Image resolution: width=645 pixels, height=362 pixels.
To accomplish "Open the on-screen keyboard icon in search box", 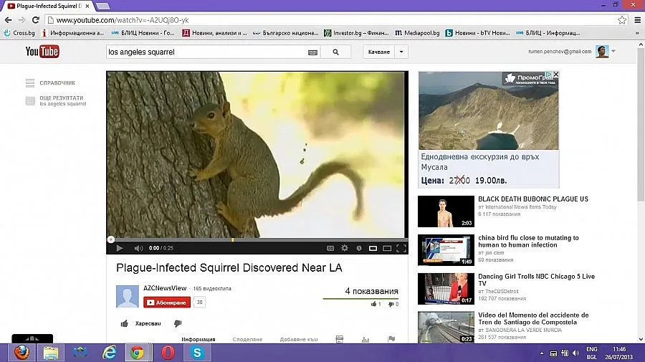I will pyautogui.click(x=312, y=52).
